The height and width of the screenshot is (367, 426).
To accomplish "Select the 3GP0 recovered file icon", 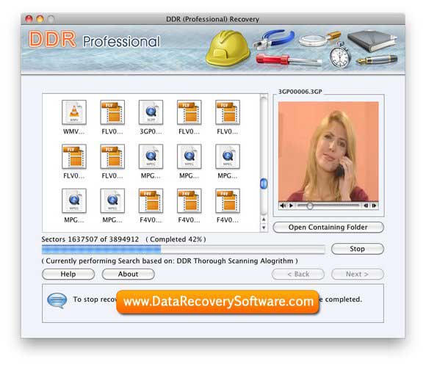I will (151, 112).
